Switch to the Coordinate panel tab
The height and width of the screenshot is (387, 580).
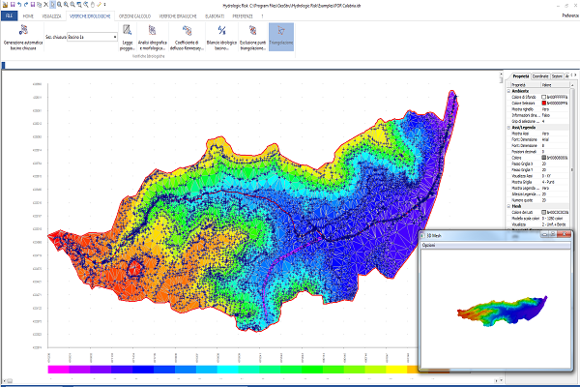[x=540, y=75]
